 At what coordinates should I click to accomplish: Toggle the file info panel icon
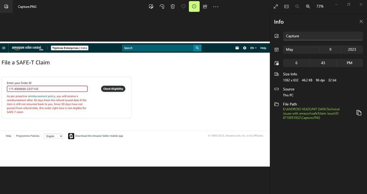(194, 6)
